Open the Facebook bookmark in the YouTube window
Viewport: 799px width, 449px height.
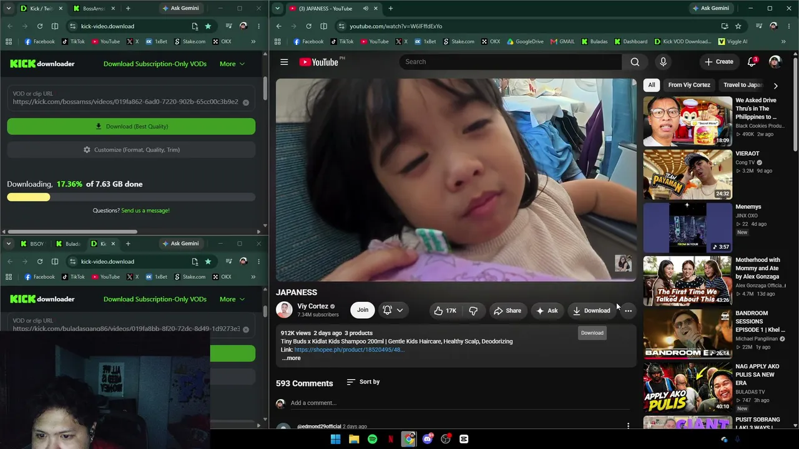click(x=308, y=42)
